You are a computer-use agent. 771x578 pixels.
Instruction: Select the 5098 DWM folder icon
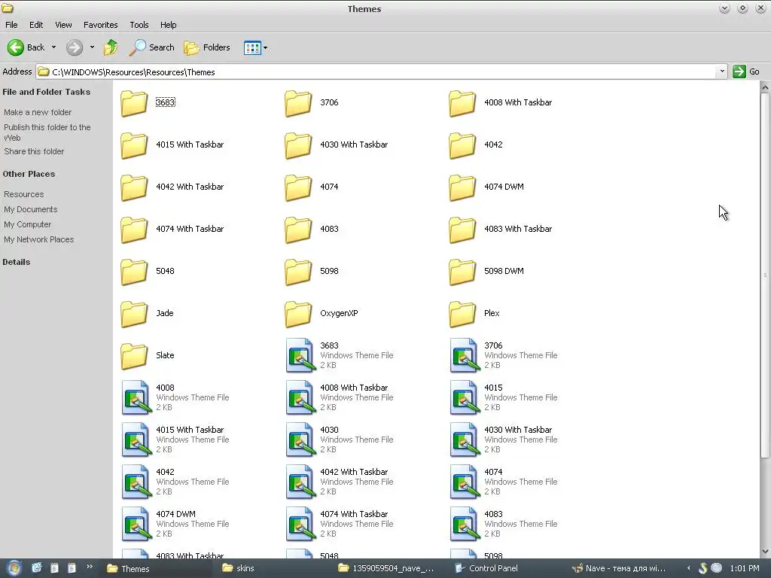pos(462,272)
